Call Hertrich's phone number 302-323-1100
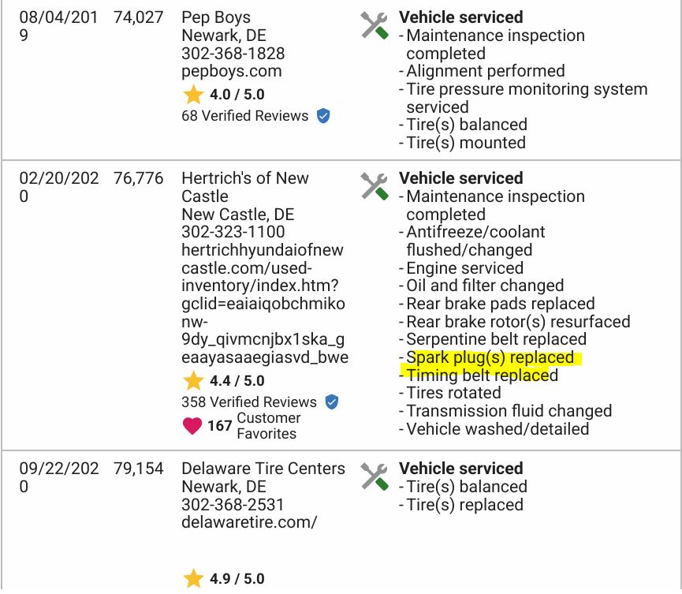Image resolution: width=682 pixels, height=594 pixels. point(233,233)
